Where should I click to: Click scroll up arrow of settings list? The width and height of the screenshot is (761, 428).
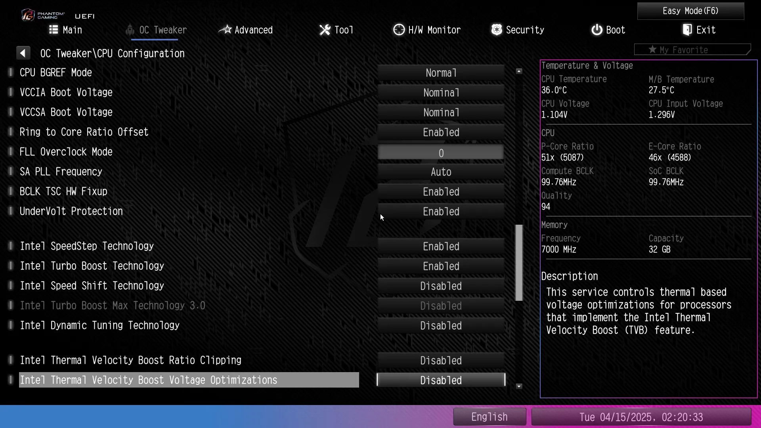click(x=519, y=71)
